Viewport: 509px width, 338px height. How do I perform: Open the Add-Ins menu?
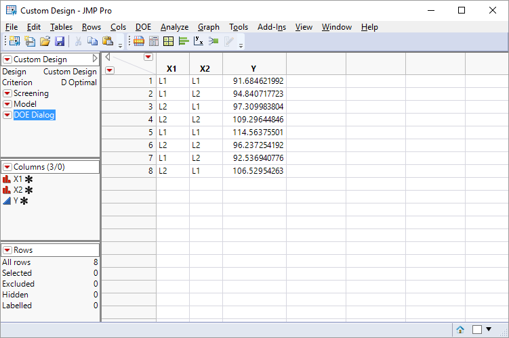click(x=272, y=27)
